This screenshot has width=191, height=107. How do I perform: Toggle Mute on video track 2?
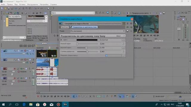30,60
